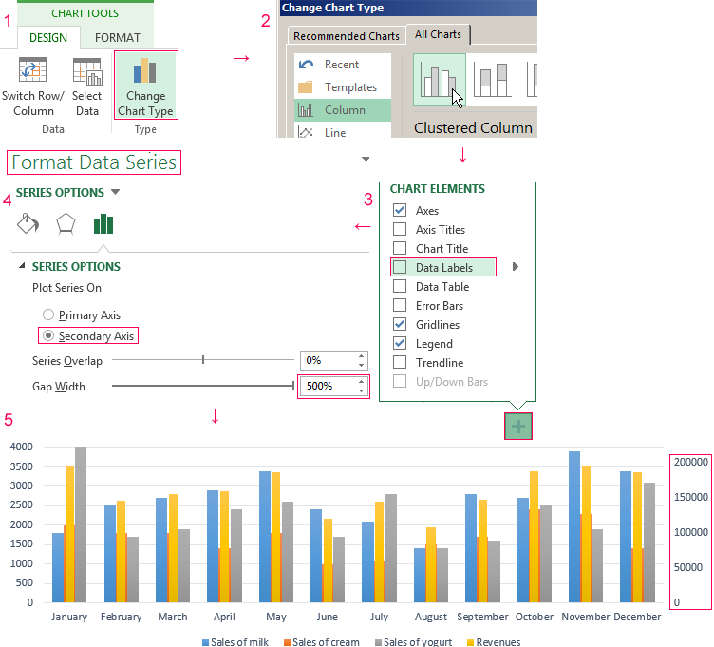Switch to the Format ribbon tab
The height and width of the screenshot is (647, 714).
(x=118, y=38)
